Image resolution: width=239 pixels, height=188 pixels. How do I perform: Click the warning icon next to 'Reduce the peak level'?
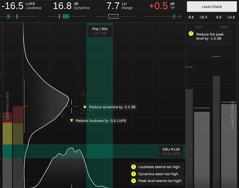(x=191, y=34)
